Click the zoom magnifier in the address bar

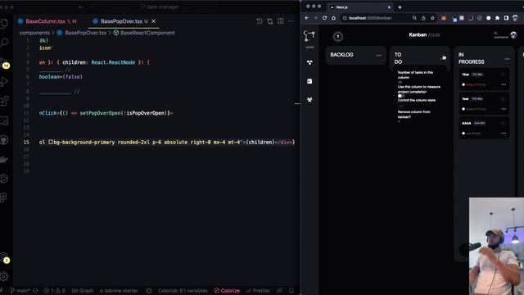tap(414, 18)
